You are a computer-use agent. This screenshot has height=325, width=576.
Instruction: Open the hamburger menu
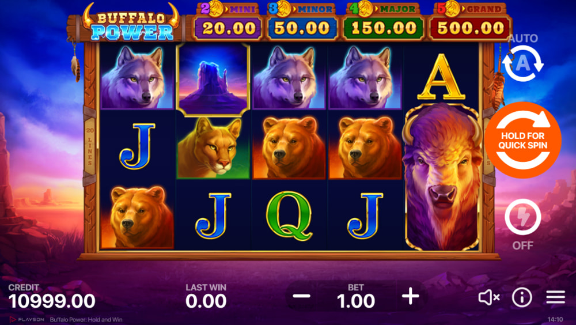(555, 297)
